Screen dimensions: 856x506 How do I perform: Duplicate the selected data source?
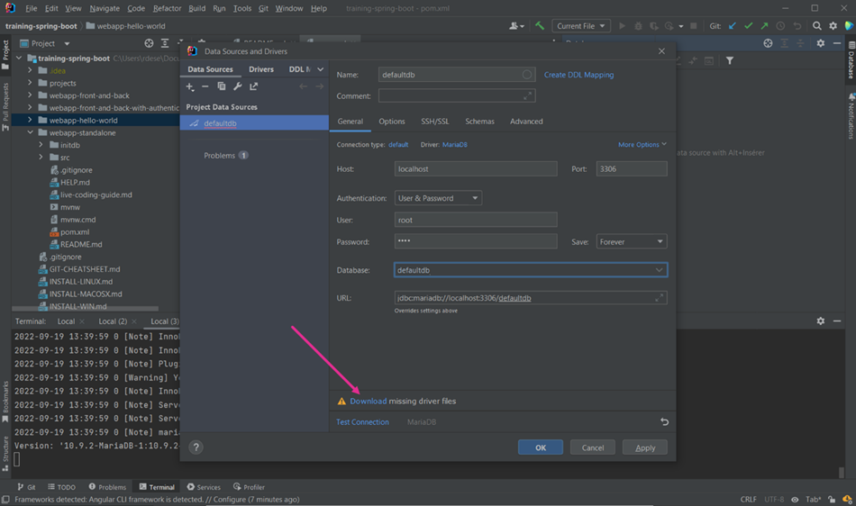click(221, 86)
